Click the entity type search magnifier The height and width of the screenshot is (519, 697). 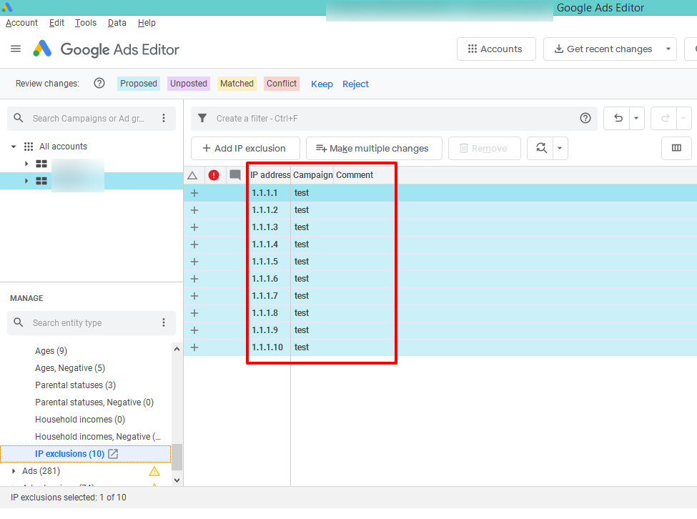[x=18, y=322]
